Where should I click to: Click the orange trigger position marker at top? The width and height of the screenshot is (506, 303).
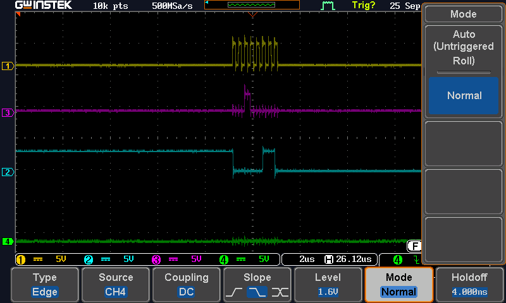click(252, 13)
